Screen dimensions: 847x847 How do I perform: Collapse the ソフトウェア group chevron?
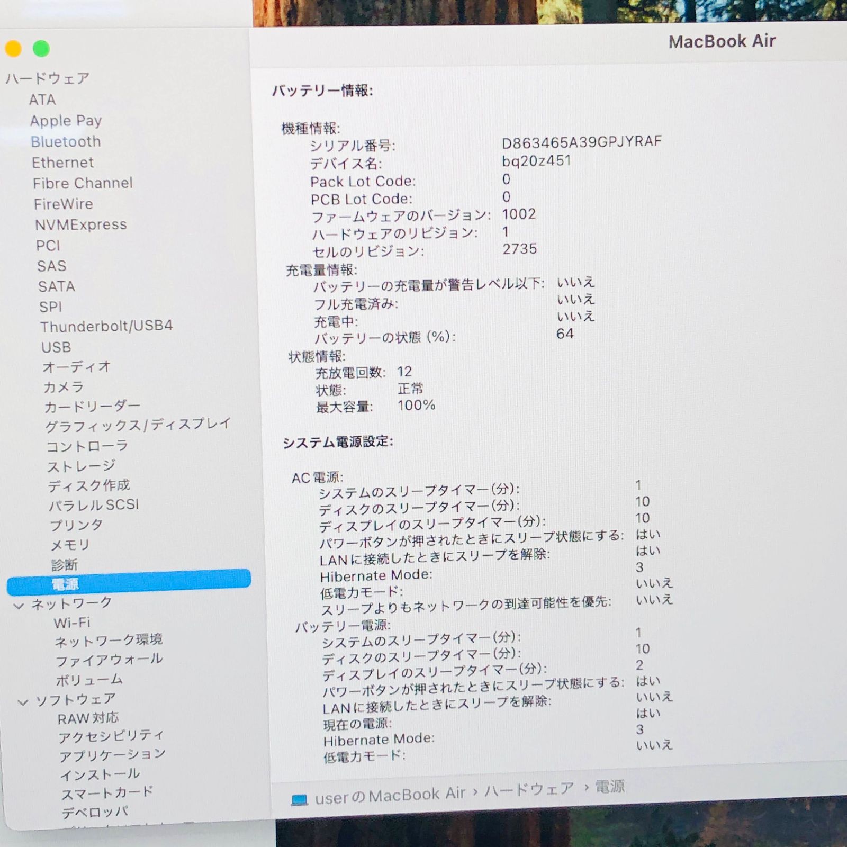tap(23, 702)
